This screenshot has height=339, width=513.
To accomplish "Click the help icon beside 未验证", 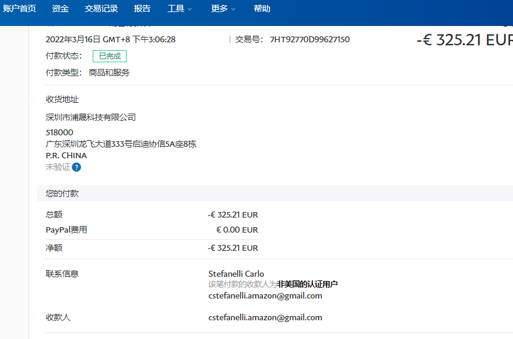I will point(76,167).
